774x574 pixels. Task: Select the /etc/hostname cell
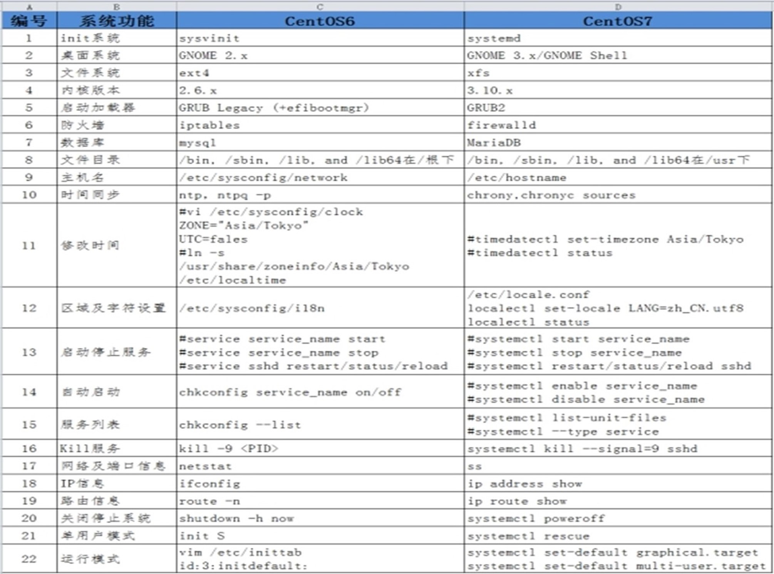[x=618, y=177]
